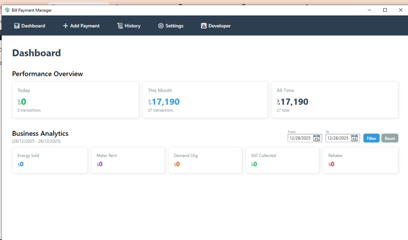This screenshot has width=408, height=240.
Task: Select the Today performance card
Action: pos(75,100)
